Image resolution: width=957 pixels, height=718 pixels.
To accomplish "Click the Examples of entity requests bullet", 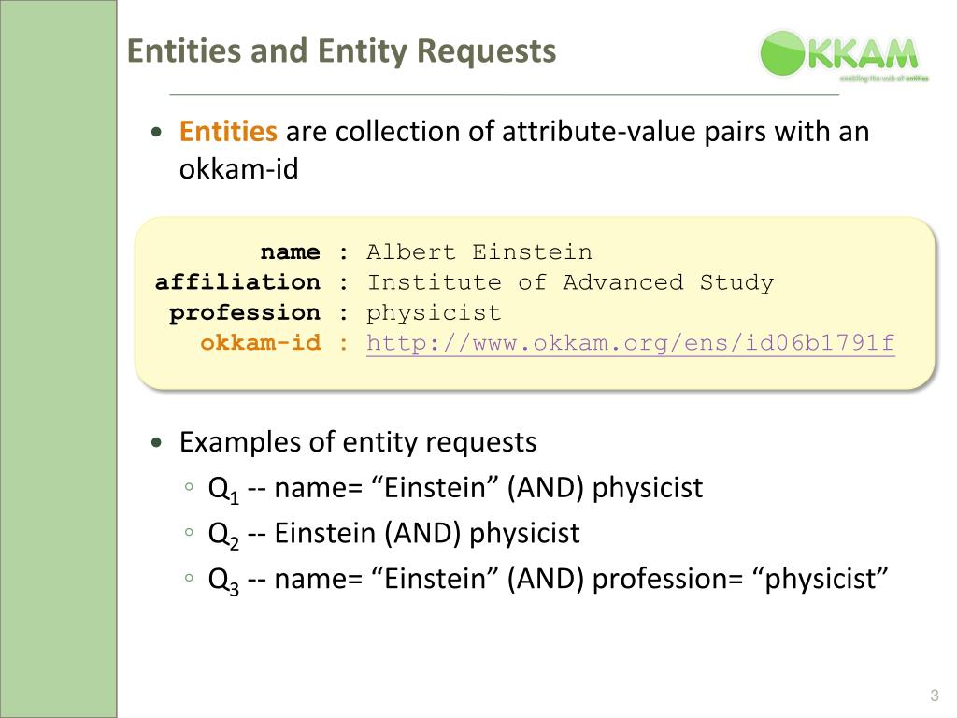I will pyautogui.click(x=358, y=442).
